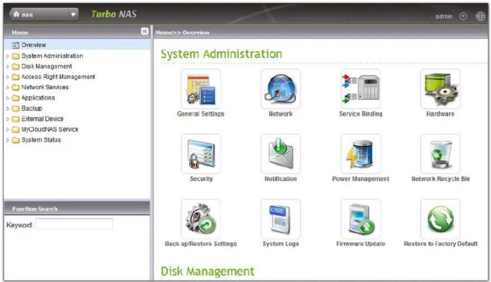This screenshot has height=282, width=491.
Task: Select the Disk Management folder label
Action: tap(46, 66)
